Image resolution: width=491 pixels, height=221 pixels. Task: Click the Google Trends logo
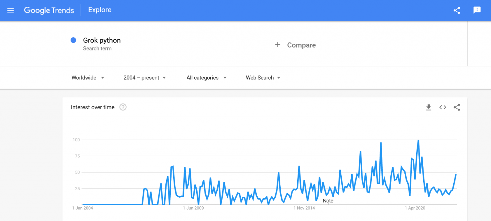[x=49, y=10]
